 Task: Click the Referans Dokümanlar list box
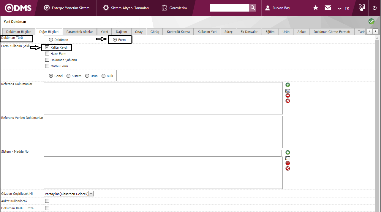pyautogui.click(x=163, y=98)
